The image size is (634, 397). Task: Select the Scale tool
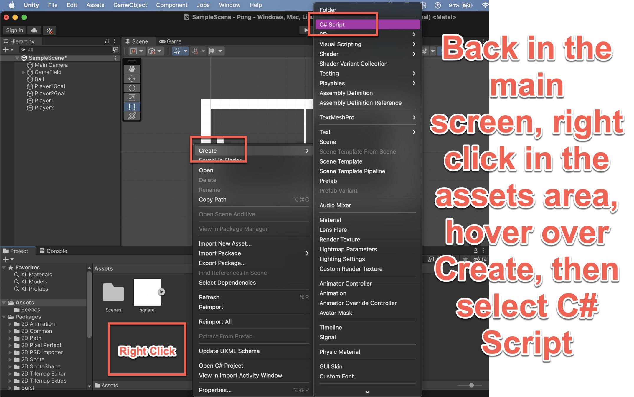coord(132,97)
